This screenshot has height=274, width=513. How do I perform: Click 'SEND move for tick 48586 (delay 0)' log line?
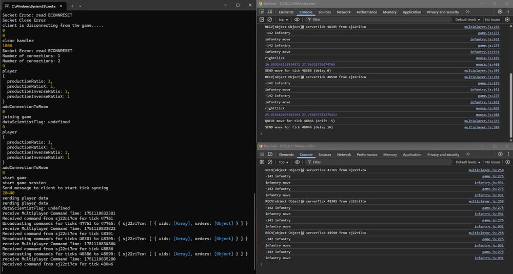[298, 70]
